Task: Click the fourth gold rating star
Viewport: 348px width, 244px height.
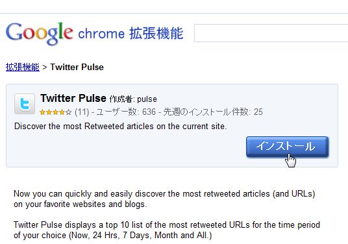Action: coord(62,112)
